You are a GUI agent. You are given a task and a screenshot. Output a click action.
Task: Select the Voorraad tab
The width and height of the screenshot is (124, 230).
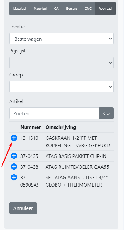pyautogui.click(x=105, y=9)
